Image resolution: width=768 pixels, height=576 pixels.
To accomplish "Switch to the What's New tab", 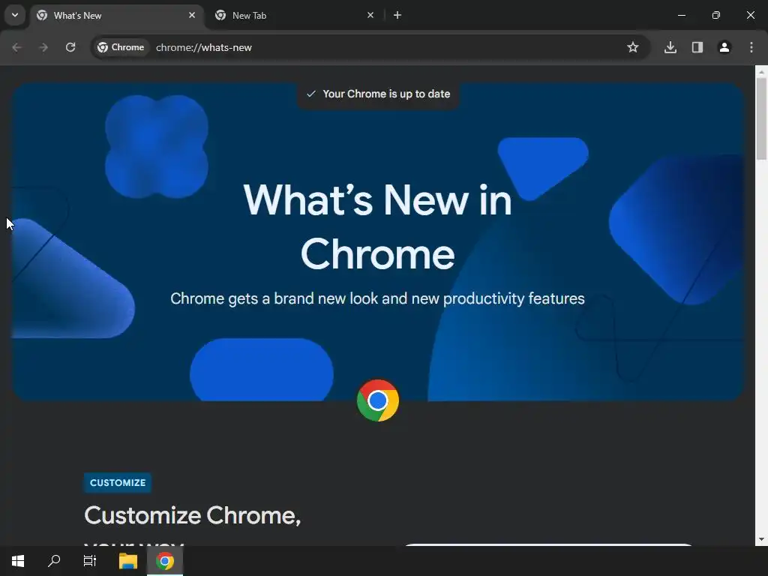I will coord(118,16).
